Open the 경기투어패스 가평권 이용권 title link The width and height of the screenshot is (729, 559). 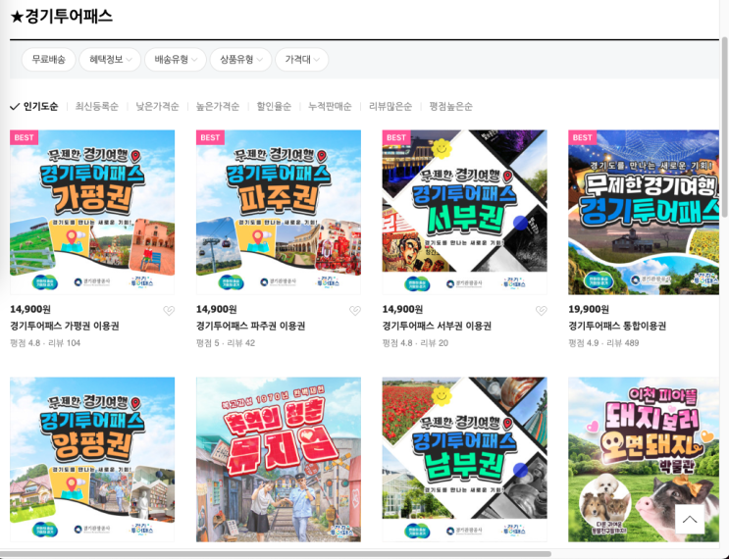click(x=65, y=327)
